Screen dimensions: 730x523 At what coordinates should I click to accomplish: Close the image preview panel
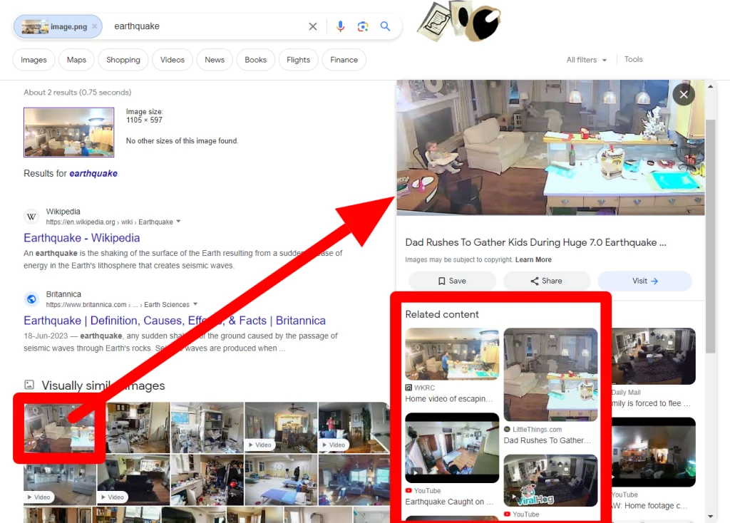click(x=684, y=94)
